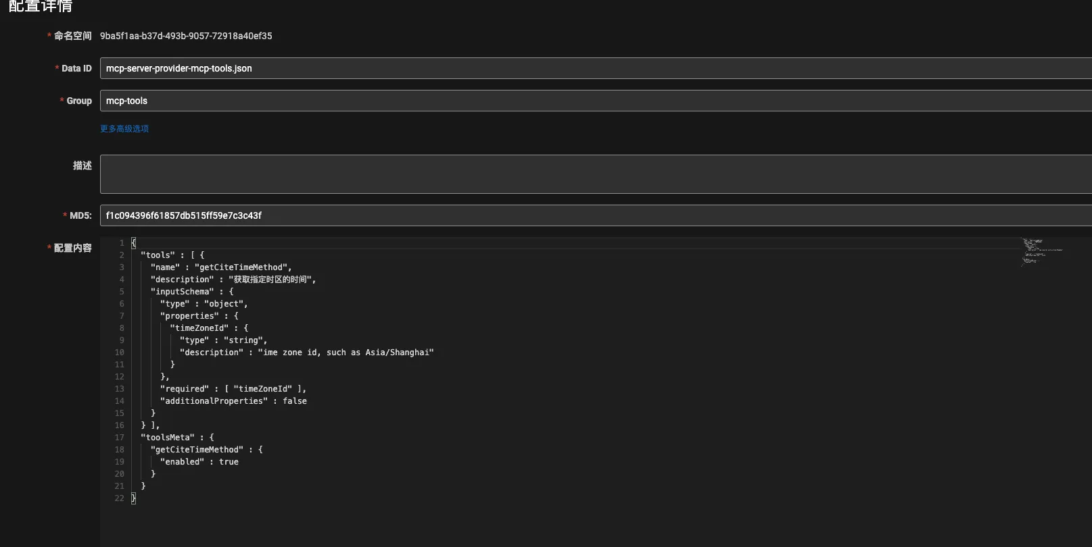Click the "getCiteTimeMethod" name value on line 3
1092x547 pixels.
click(242, 267)
